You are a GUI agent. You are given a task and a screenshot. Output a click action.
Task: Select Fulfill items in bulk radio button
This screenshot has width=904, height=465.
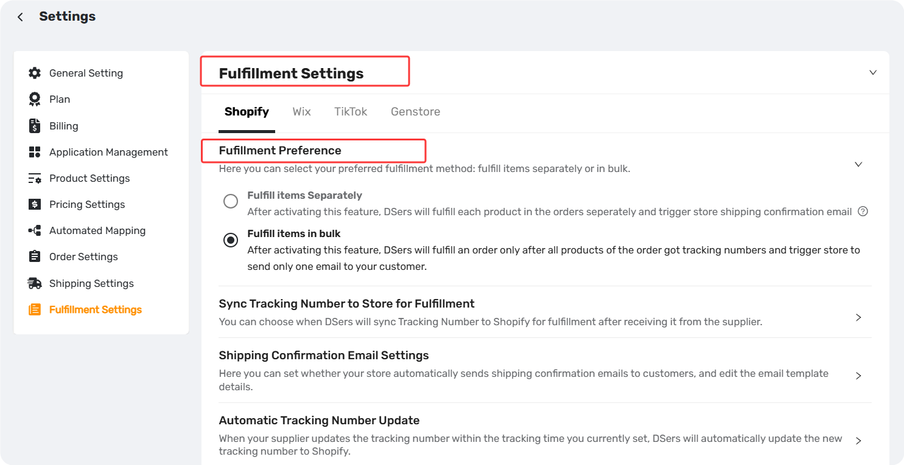231,240
